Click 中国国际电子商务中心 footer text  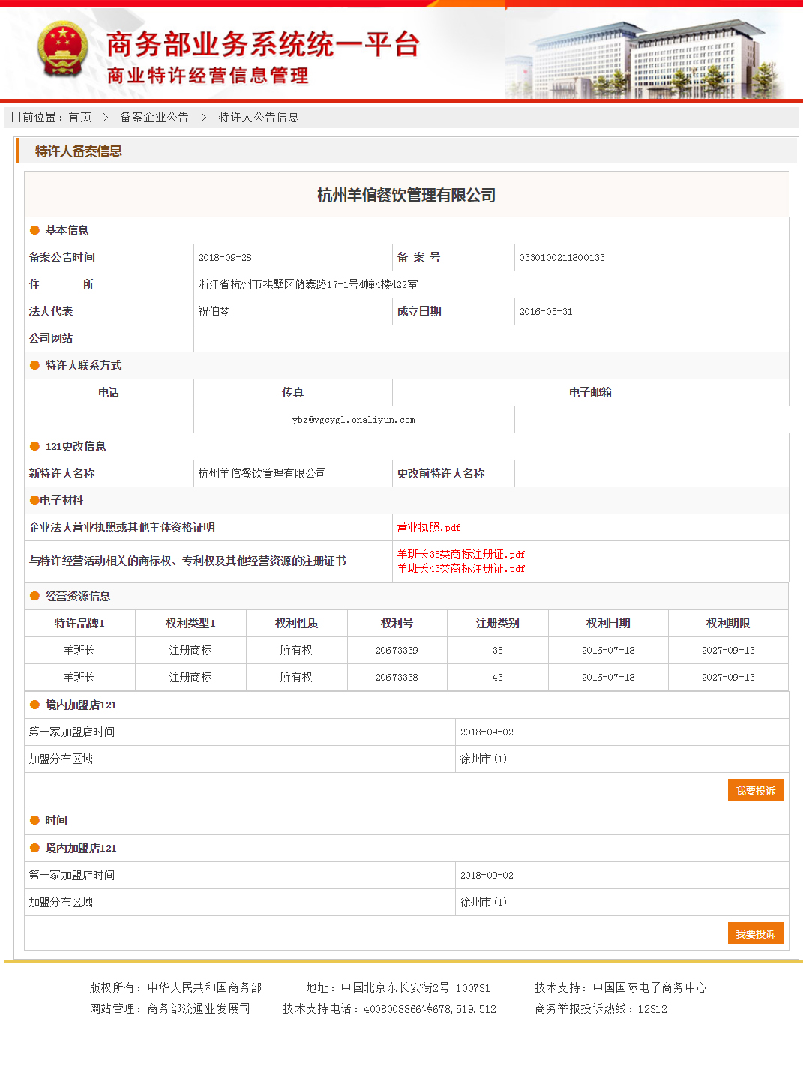tap(649, 987)
